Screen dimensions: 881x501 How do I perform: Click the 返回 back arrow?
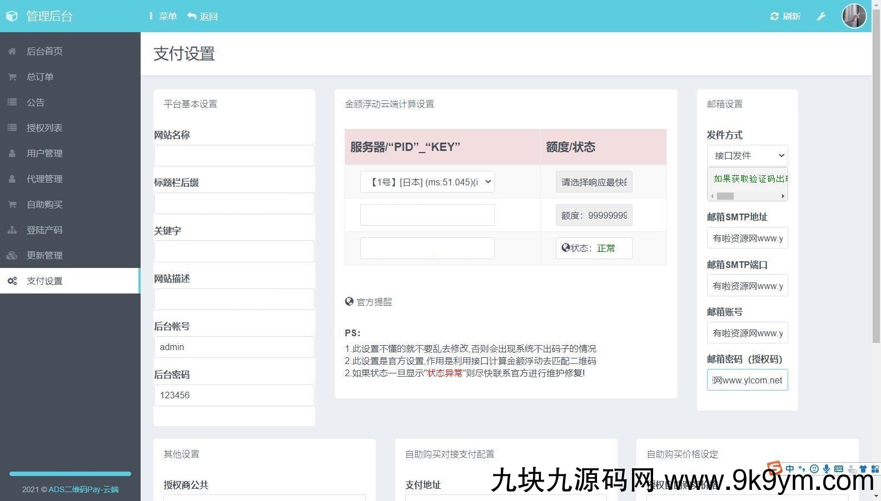(202, 16)
